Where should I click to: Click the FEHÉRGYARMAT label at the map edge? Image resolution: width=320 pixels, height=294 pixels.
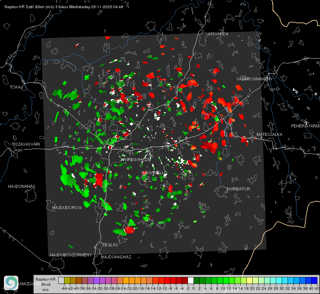point(306,126)
